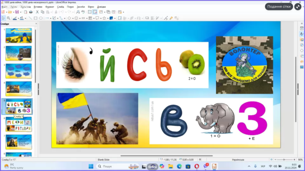The height and width of the screenshot is (171, 305).
Task: Toggle Display Grid in toolbar
Action: [x=90, y=12]
